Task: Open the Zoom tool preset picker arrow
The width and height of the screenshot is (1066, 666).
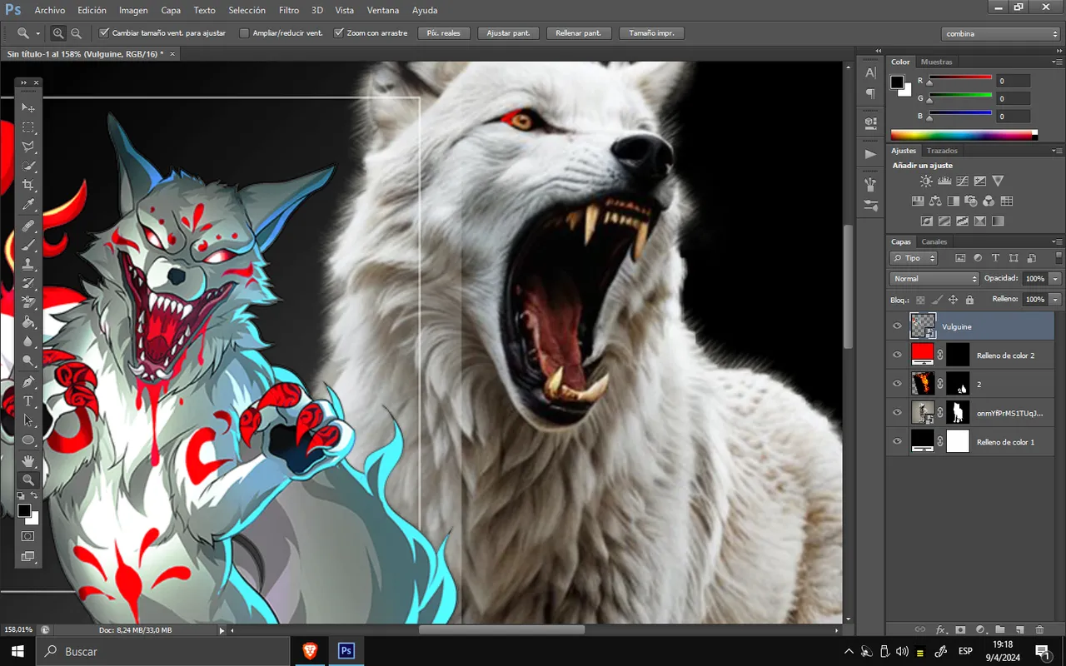Action: click(x=38, y=33)
